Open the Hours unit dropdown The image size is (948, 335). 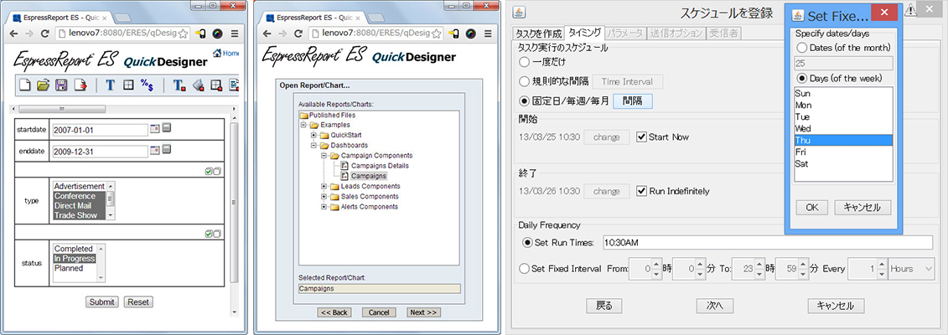pos(911,269)
